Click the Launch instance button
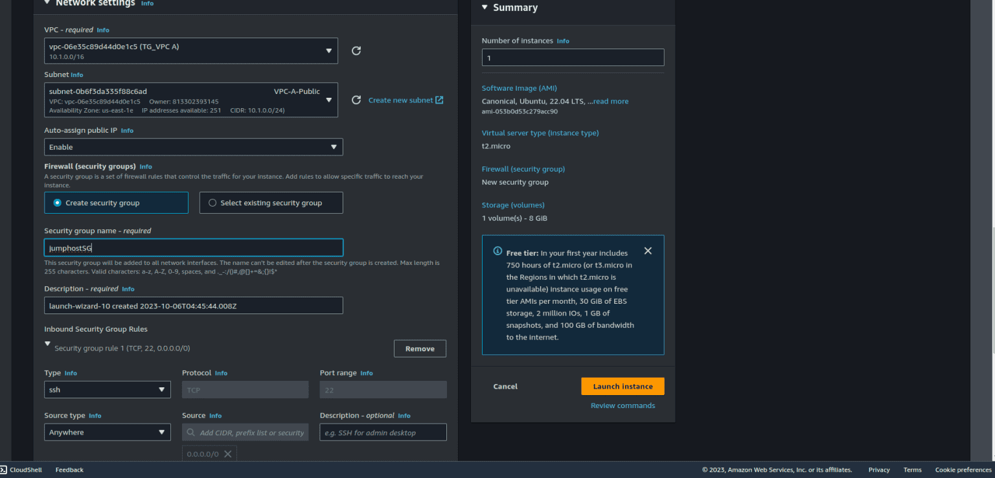The width and height of the screenshot is (995, 478). click(x=622, y=387)
